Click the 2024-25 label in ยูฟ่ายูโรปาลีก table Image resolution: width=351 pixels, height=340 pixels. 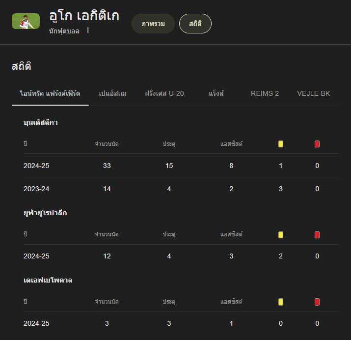(36, 256)
